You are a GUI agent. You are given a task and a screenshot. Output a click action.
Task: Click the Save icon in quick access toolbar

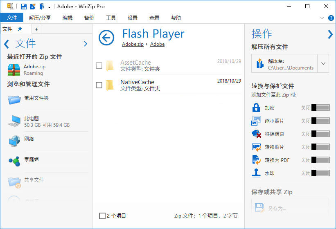click(24, 7)
